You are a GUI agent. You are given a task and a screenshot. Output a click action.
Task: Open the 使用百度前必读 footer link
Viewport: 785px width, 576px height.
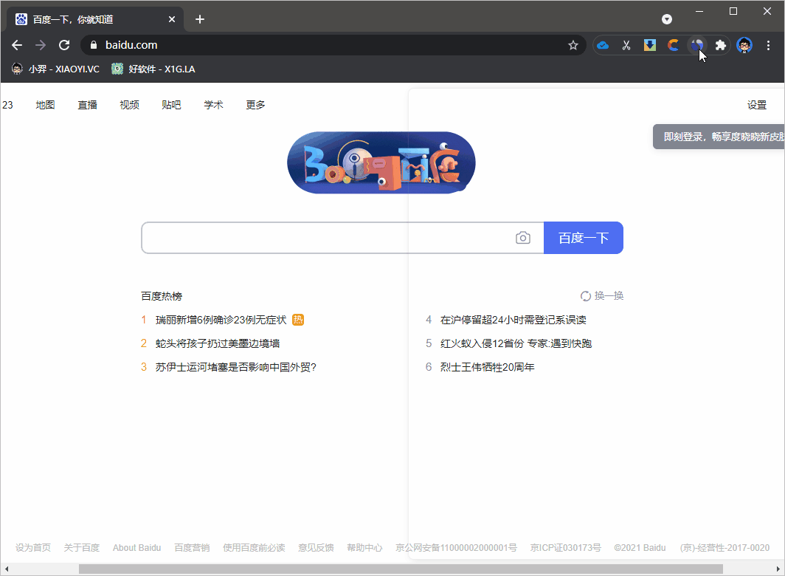254,547
